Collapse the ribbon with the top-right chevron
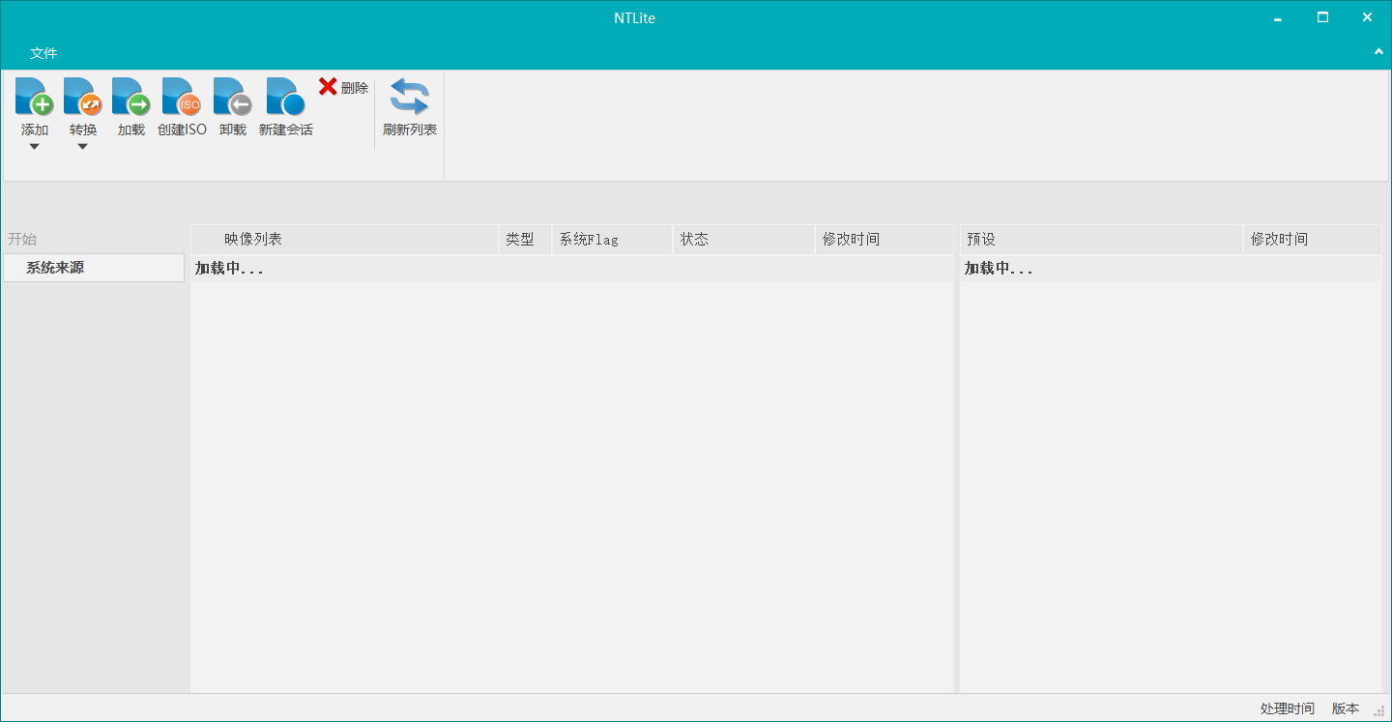The height and width of the screenshot is (722, 1392). click(1378, 52)
